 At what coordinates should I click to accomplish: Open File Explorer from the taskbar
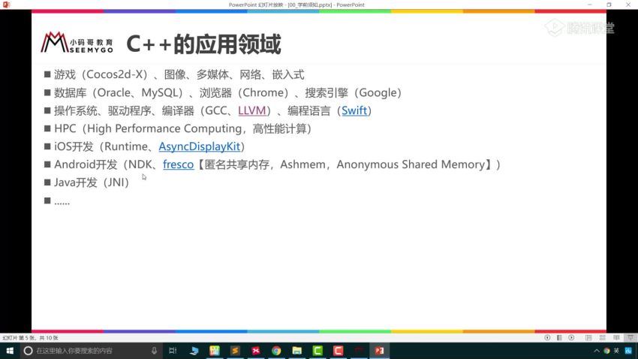pyautogui.click(x=297, y=351)
